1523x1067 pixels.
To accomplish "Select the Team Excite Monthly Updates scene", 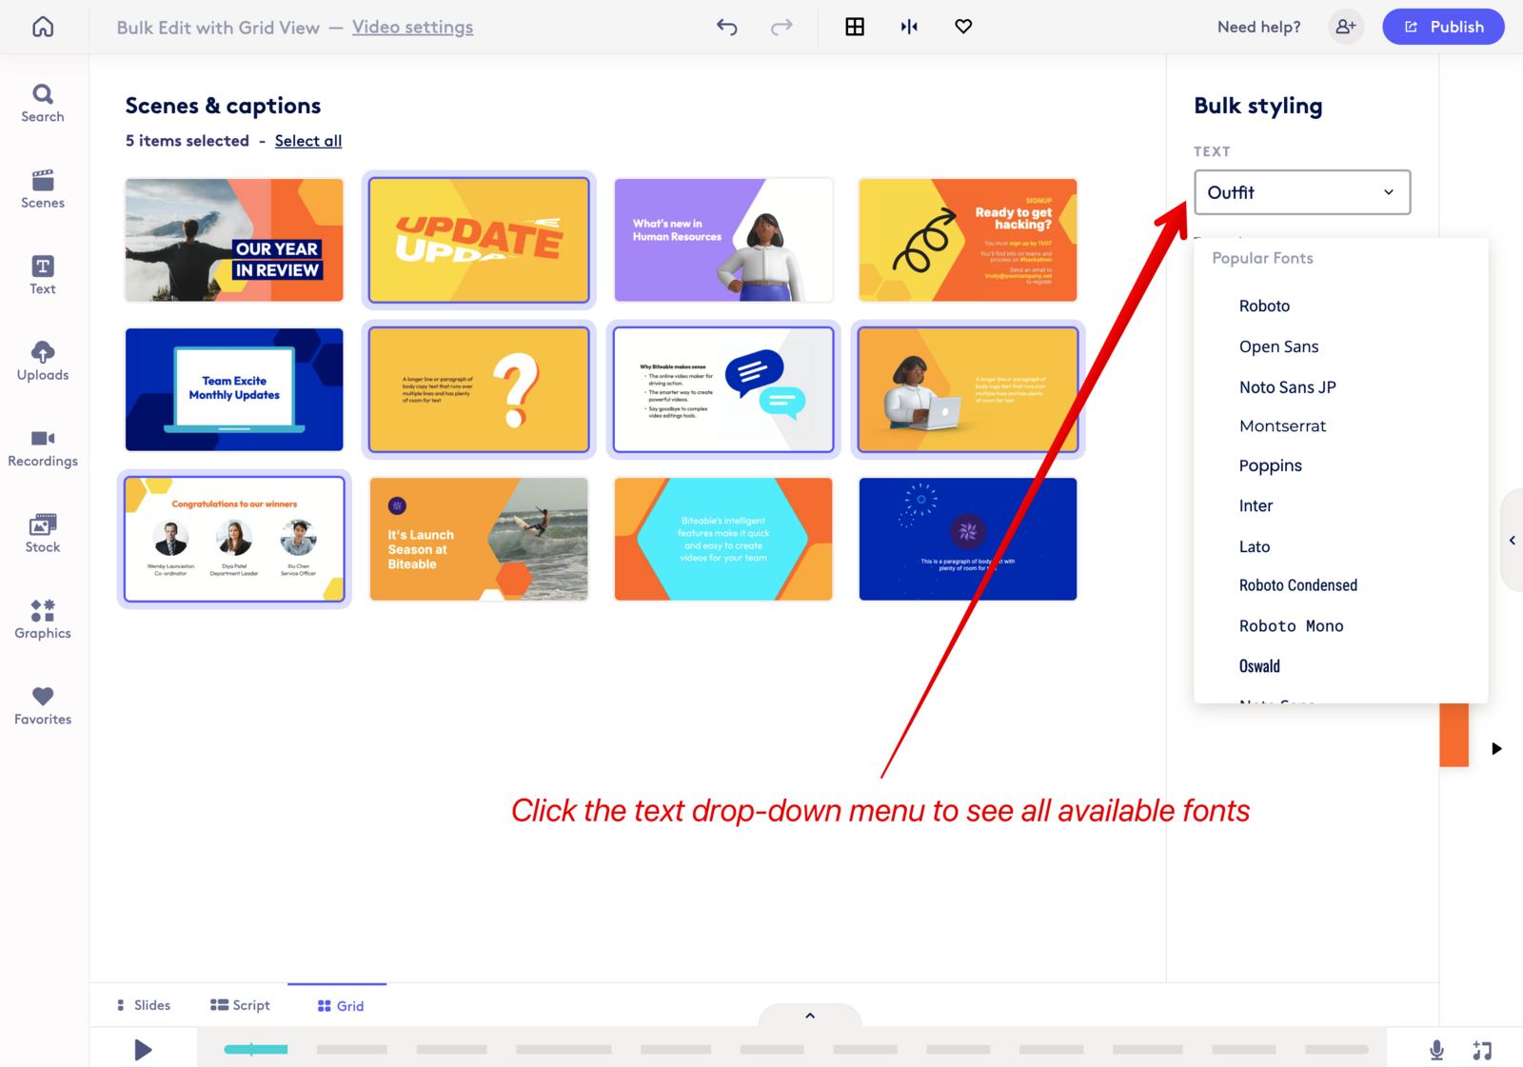I will point(234,389).
